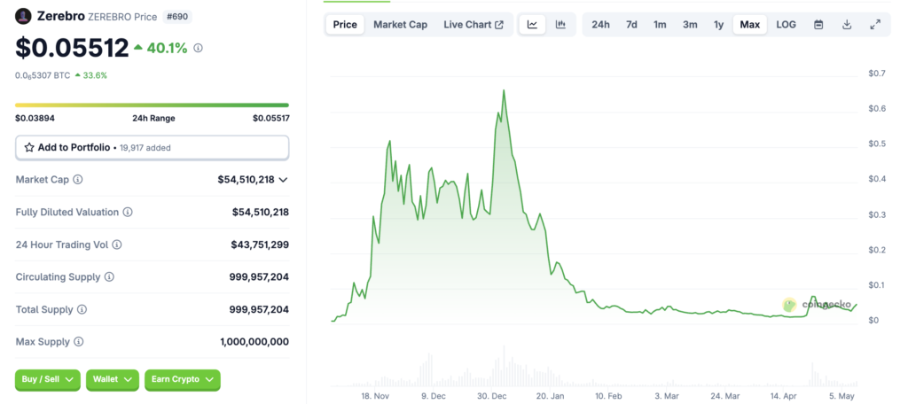The image size is (908, 404).
Task: Click the $0.05512 price value
Action: click(x=72, y=48)
